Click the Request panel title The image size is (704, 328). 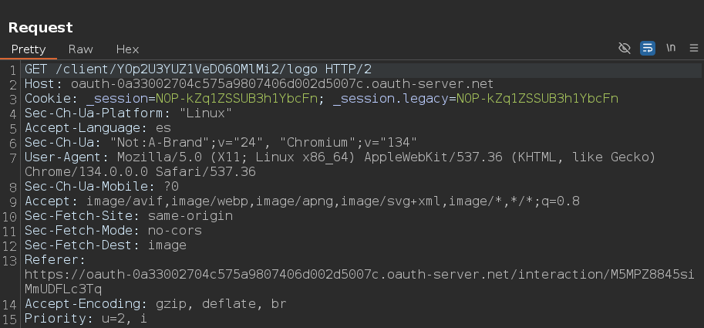pos(40,28)
